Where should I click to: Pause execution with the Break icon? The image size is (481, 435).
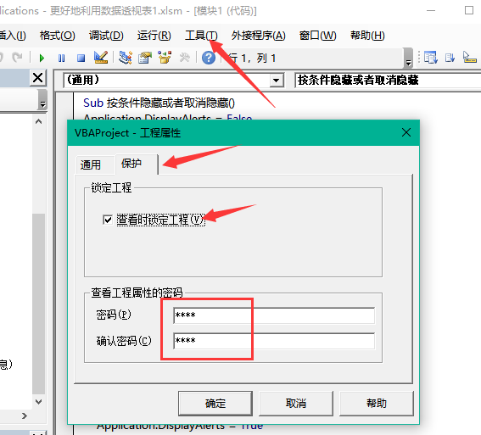(x=61, y=58)
